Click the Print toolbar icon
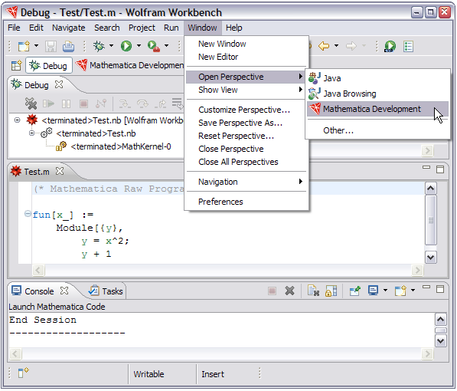457x391 pixels. coord(68,46)
